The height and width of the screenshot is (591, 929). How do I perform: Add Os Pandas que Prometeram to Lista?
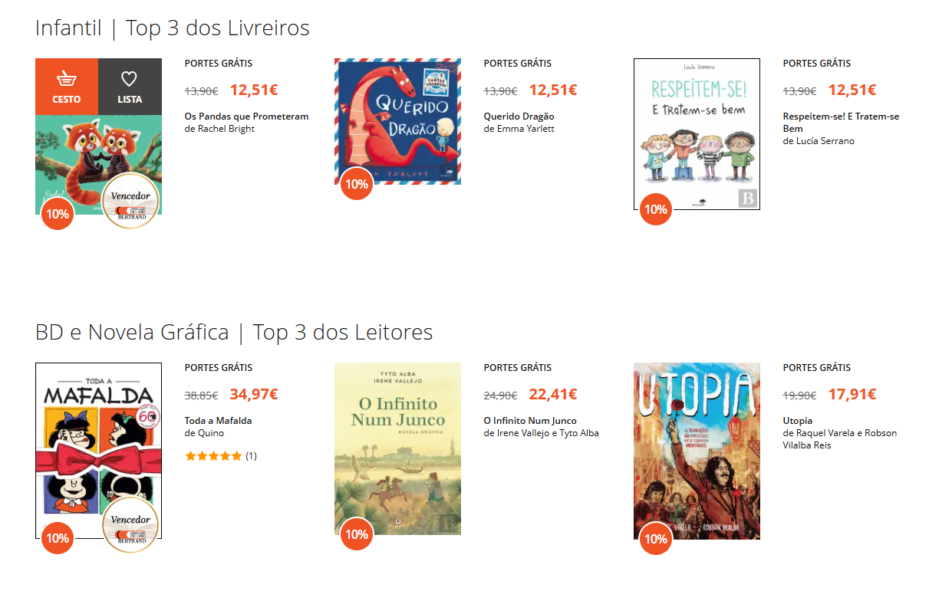(130, 86)
